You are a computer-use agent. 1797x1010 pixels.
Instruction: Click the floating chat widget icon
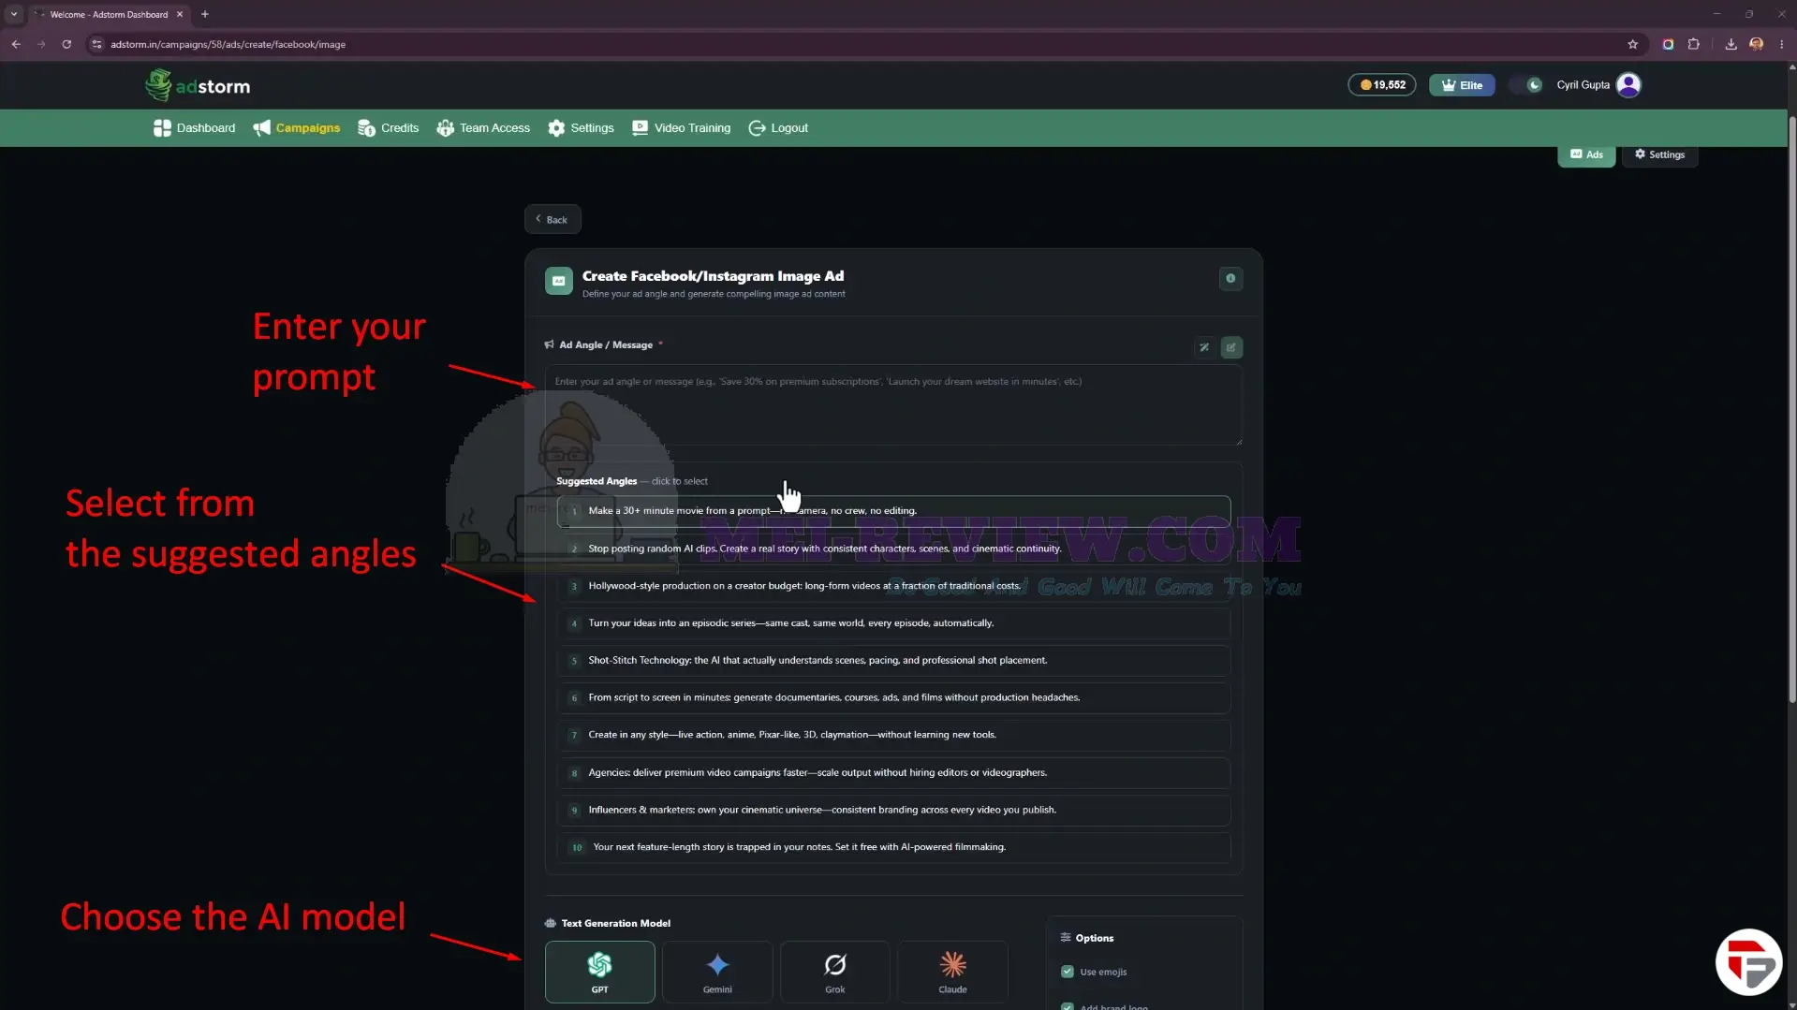1748,962
